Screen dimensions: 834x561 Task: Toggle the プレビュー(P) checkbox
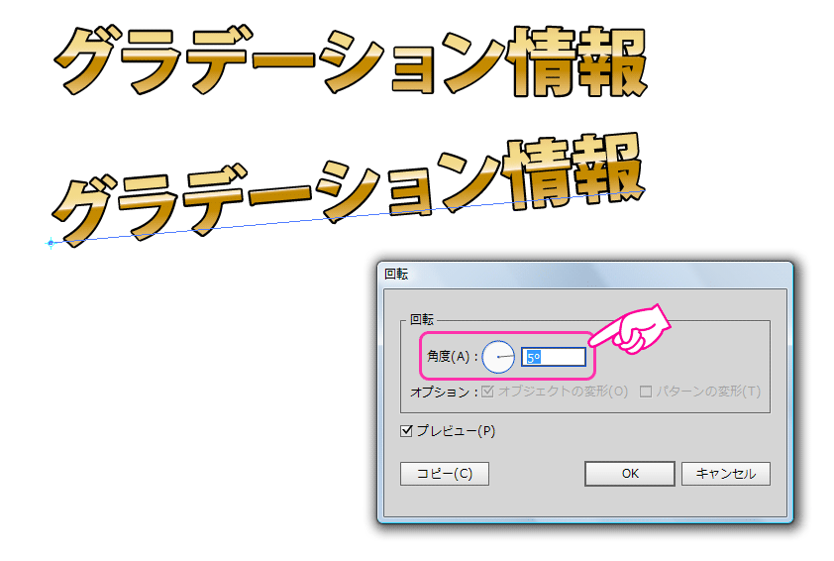(x=406, y=430)
